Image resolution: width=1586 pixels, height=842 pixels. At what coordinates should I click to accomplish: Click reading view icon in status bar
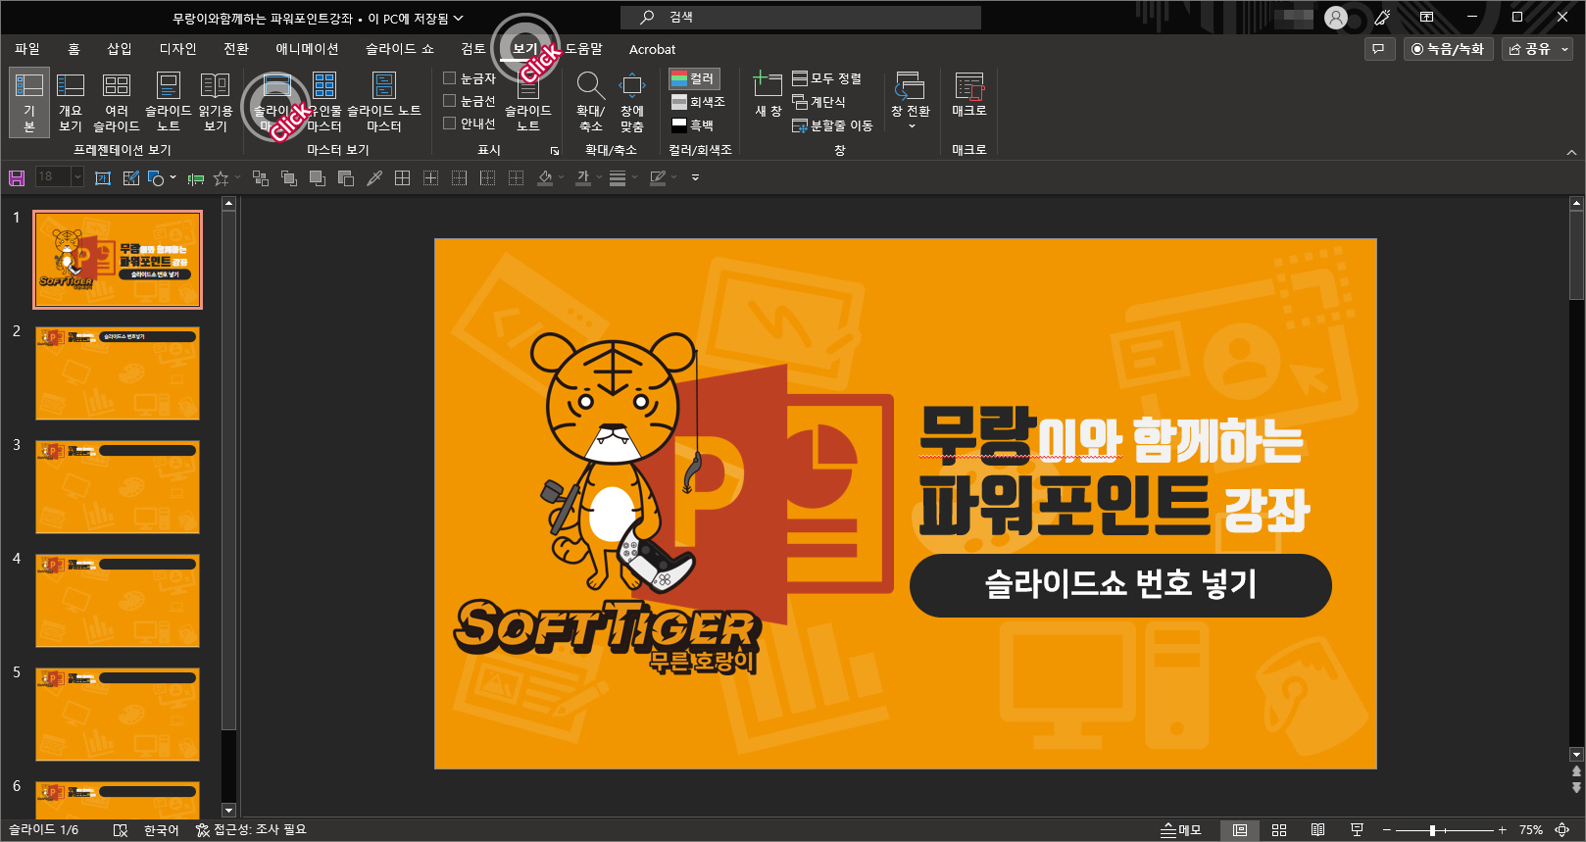pyautogui.click(x=1317, y=830)
